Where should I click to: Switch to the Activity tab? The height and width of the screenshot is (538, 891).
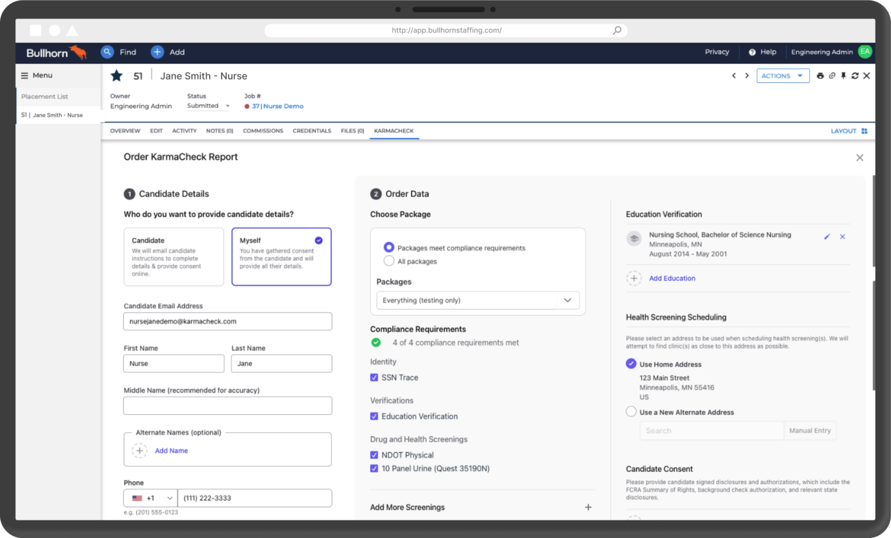(x=184, y=131)
